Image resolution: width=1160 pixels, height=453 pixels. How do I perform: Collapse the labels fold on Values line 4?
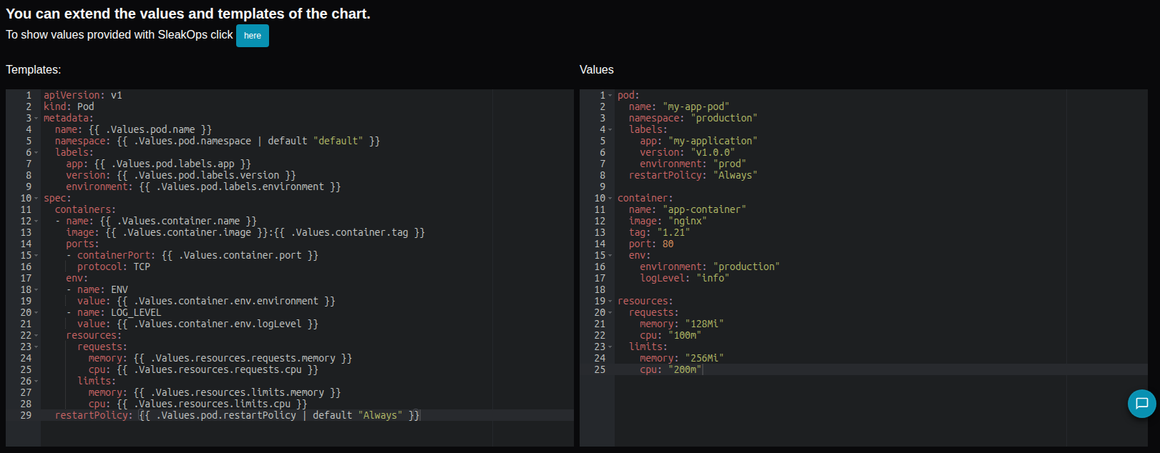pos(610,129)
